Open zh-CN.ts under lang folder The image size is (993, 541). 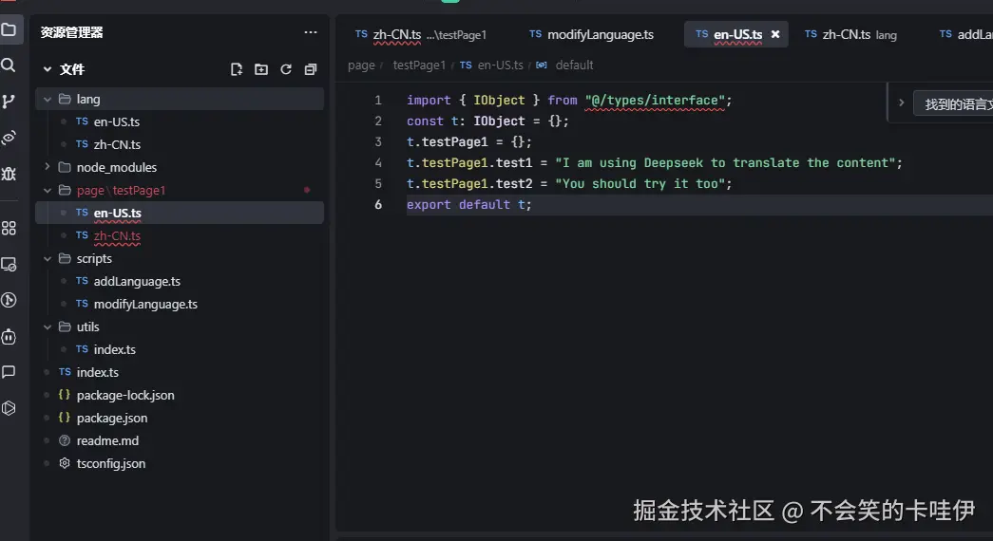point(180,144)
